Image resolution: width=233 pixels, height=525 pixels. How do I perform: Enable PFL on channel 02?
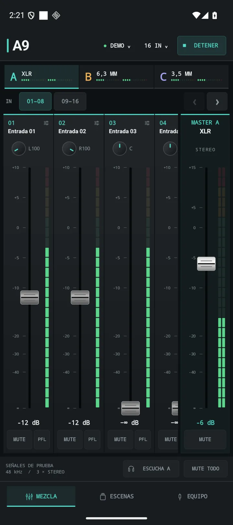93,439
